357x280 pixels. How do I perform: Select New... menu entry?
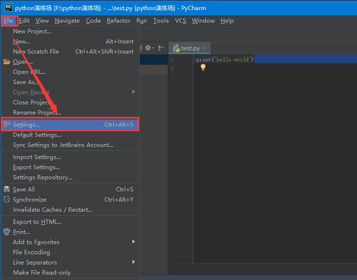70,41
